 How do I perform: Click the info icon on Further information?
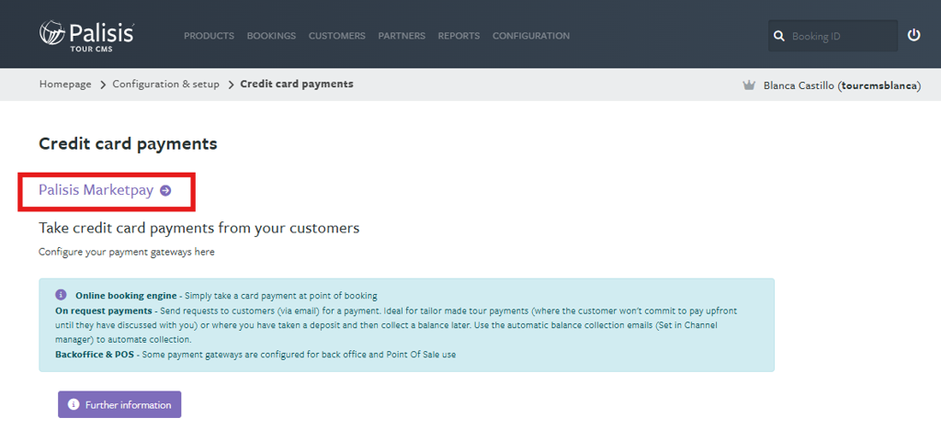click(74, 404)
